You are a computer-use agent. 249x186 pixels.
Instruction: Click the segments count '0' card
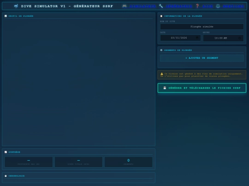click(129, 162)
